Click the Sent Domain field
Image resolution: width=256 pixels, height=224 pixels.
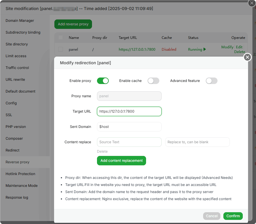coord(129,127)
